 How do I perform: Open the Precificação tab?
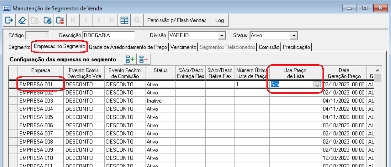pyautogui.click(x=297, y=47)
